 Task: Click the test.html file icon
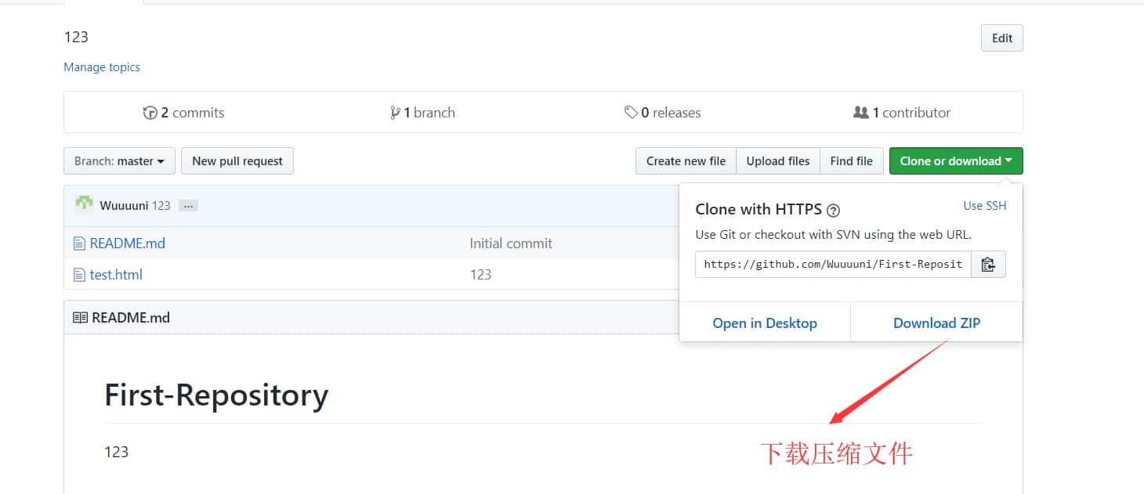coord(79,275)
